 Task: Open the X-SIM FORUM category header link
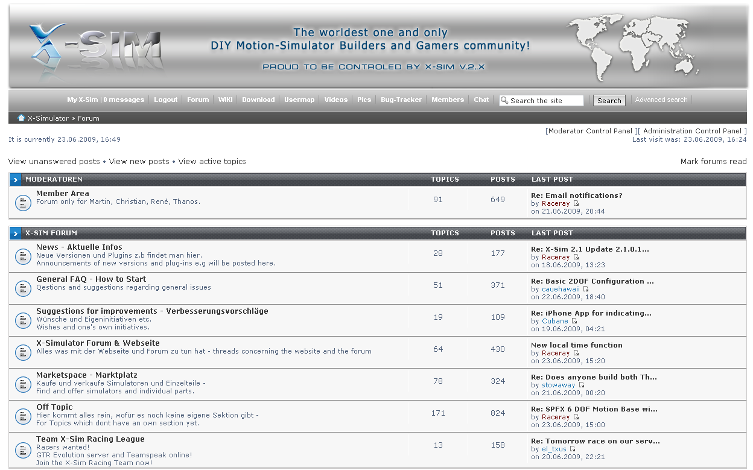click(51, 233)
